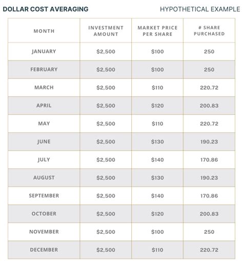
Task: Click the AUGUST row label
Action: click(44, 177)
